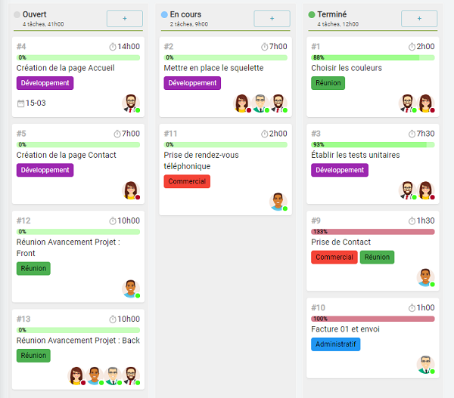Click the timer icon on task #3
This screenshot has height=398, width=454.
pos(412,134)
